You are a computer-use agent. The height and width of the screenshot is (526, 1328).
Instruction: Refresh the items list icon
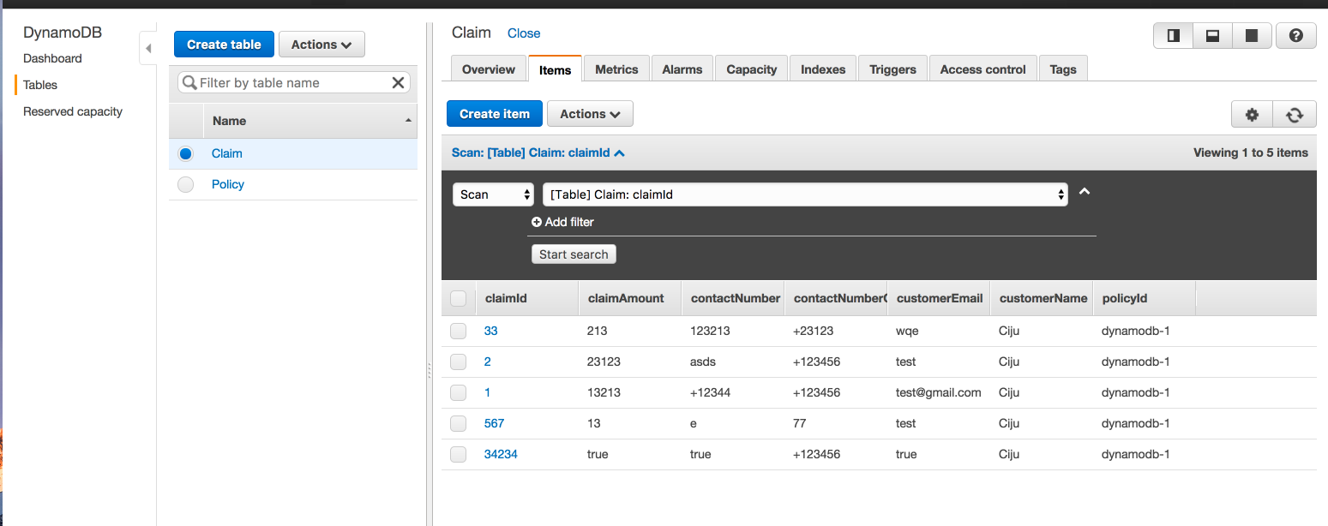coord(1295,114)
